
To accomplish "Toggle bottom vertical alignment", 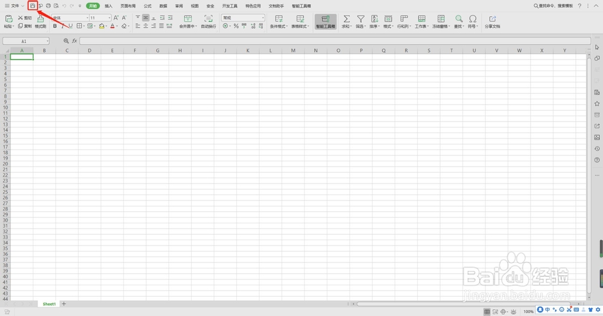I will [153, 17].
